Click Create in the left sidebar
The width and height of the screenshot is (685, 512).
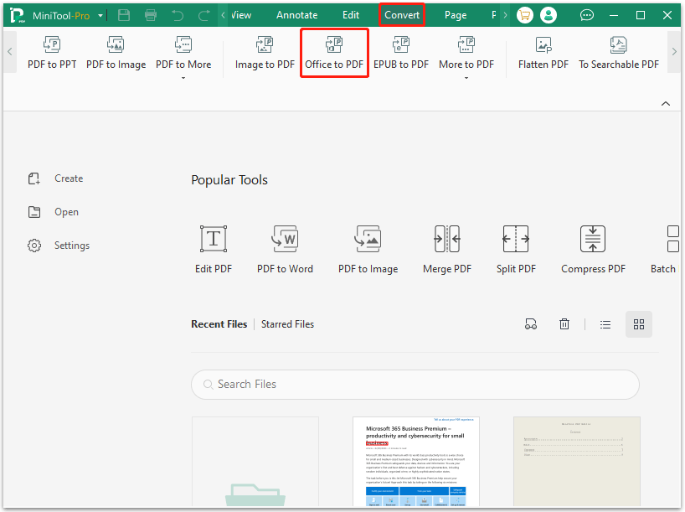point(68,178)
